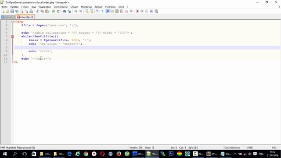
Task: Open the ? help menu
Action: pos(128,7)
